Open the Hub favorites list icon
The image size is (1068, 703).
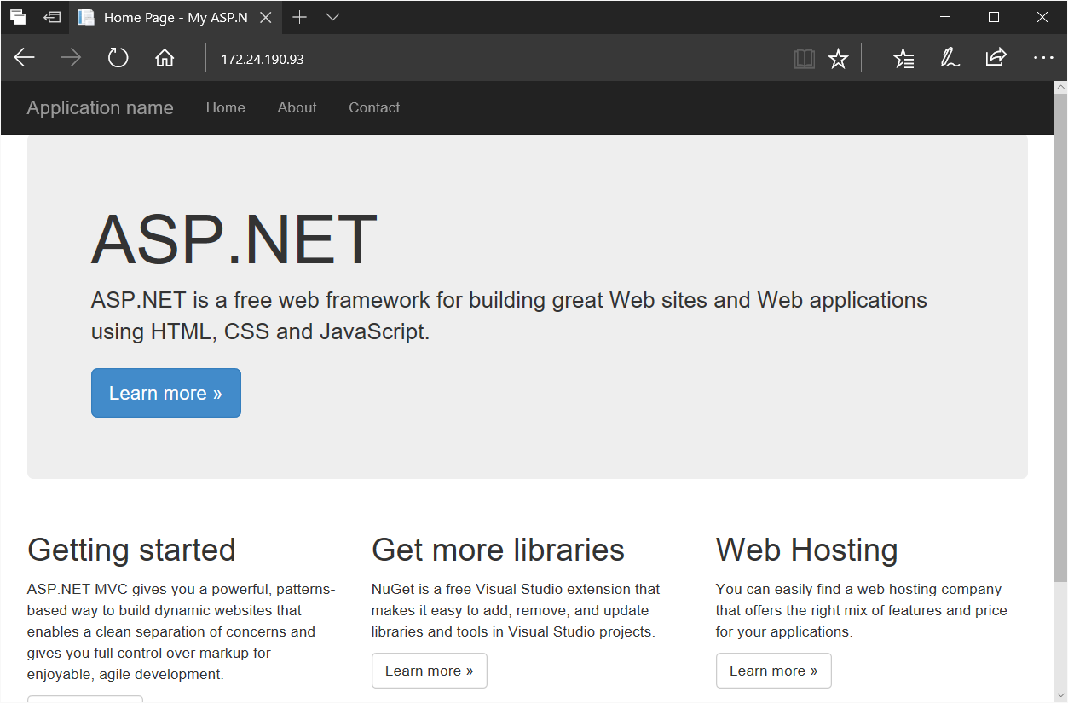[903, 59]
